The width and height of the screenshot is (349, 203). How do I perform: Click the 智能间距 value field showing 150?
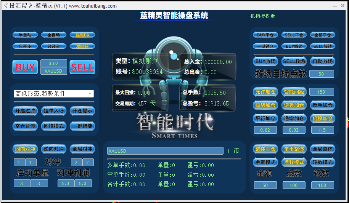[322, 92]
